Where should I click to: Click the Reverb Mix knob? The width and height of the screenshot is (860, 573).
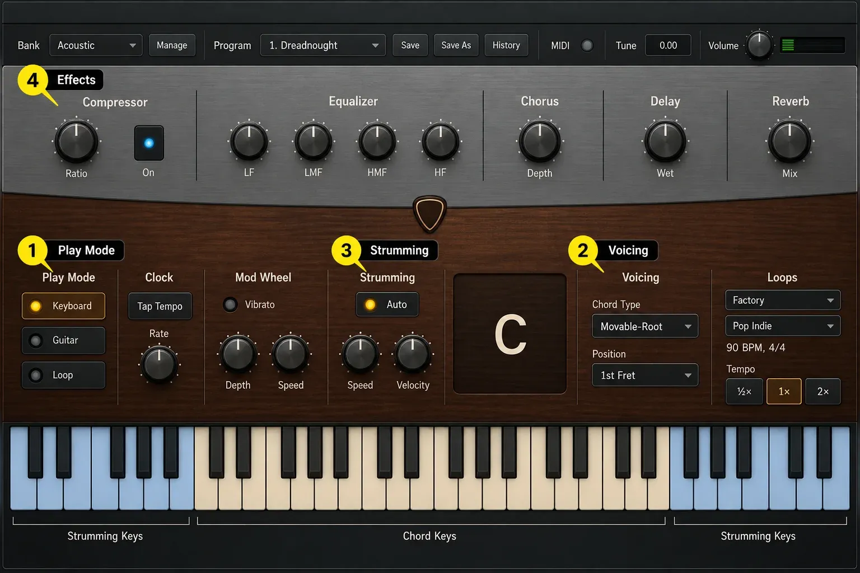coord(790,141)
